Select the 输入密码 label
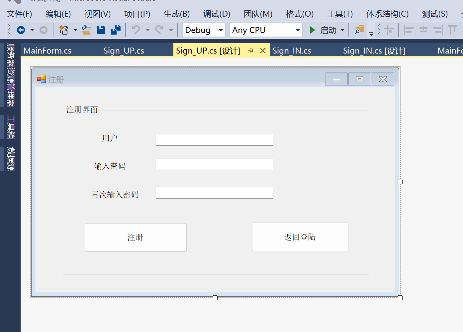Screen dimensions: 463x332 tap(110, 166)
